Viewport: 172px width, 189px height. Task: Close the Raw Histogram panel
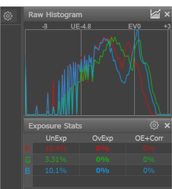(167, 14)
